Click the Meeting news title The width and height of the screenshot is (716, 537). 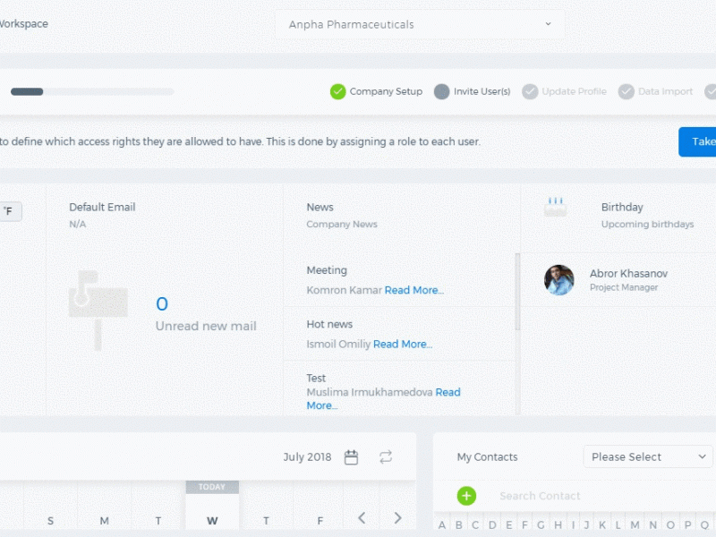pyautogui.click(x=327, y=270)
